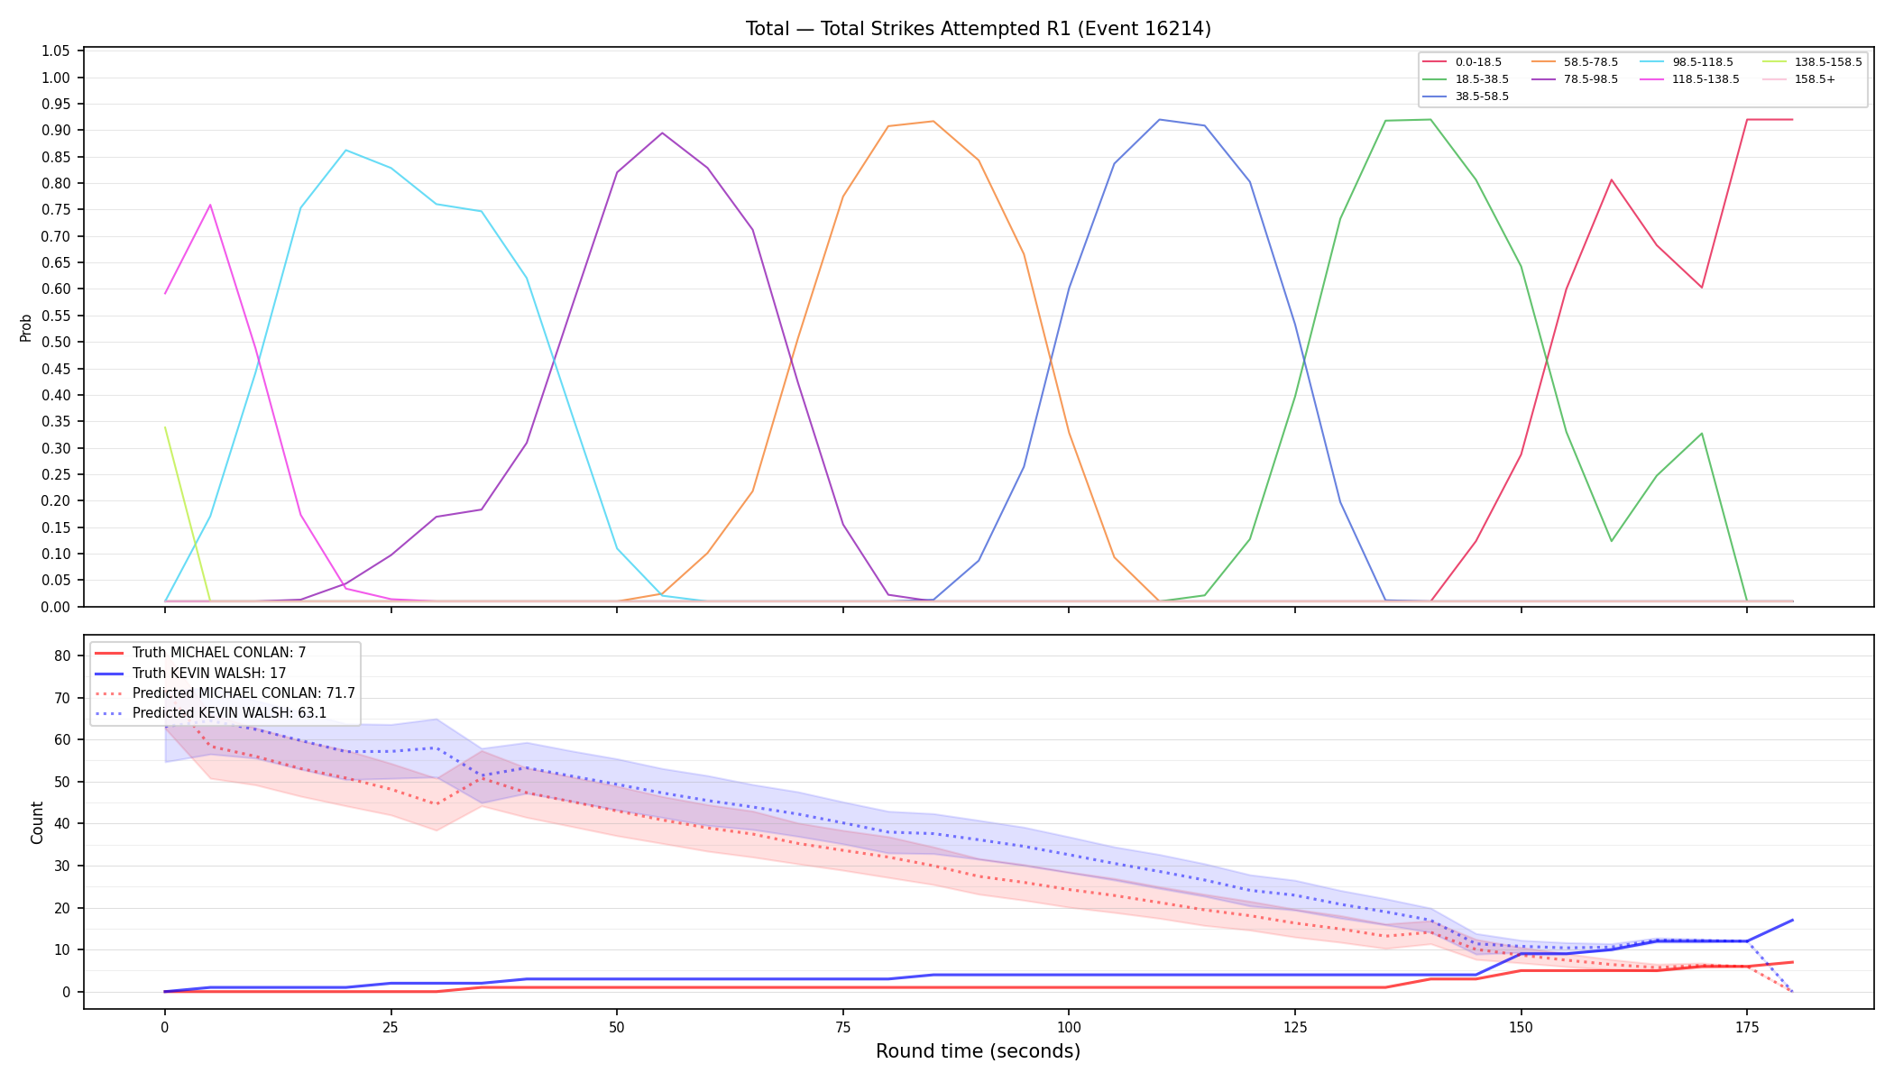Click the '30' tick on Count axis

pos(62,867)
